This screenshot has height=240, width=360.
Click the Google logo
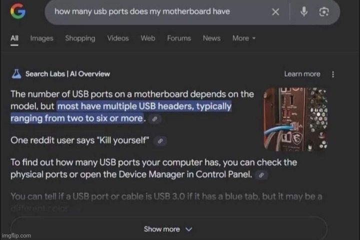point(18,11)
